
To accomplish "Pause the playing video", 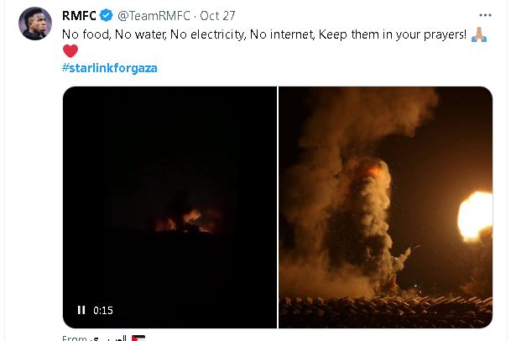I will pyautogui.click(x=81, y=310).
